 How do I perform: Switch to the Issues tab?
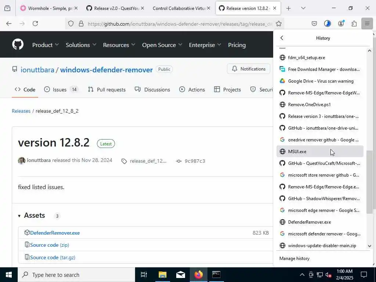click(x=61, y=90)
